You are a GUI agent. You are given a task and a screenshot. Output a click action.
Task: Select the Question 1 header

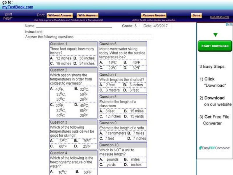tap(73, 44)
